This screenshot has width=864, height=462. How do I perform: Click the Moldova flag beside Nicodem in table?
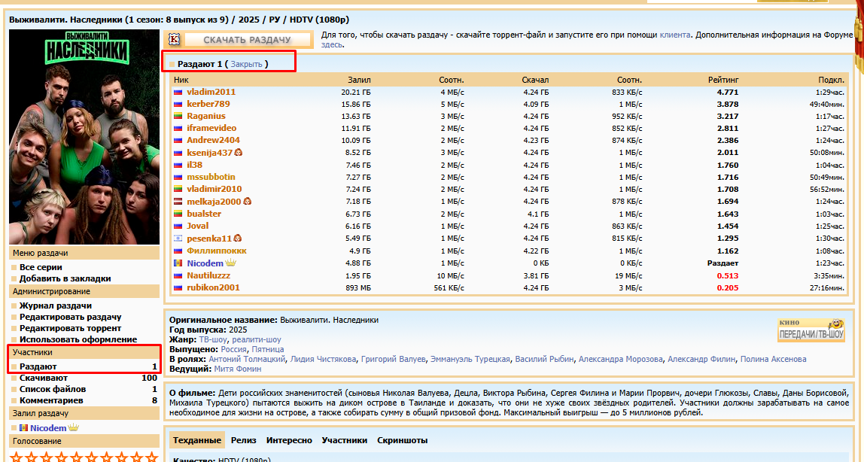(178, 263)
